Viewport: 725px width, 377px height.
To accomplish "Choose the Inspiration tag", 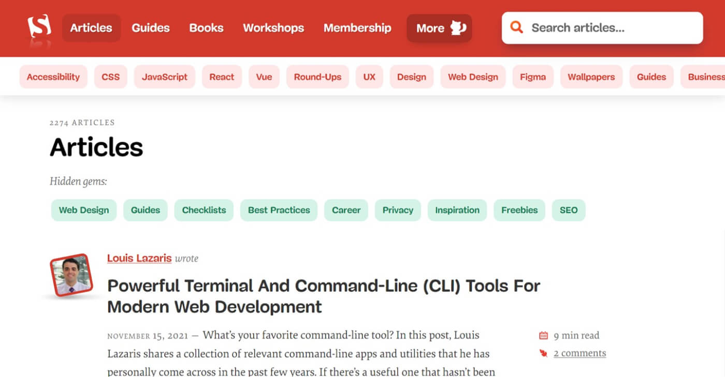I will tap(457, 210).
